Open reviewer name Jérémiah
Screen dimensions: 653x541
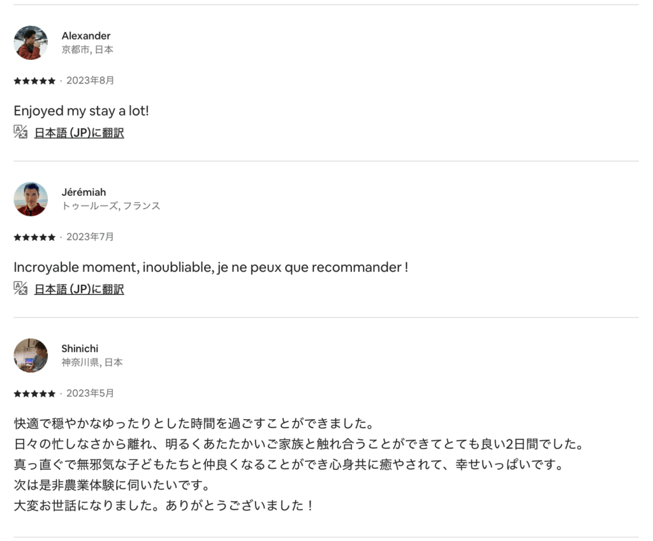pyautogui.click(x=84, y=192)
